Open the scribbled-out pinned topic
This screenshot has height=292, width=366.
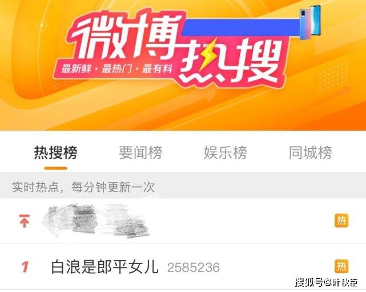(x=96, y=221)
